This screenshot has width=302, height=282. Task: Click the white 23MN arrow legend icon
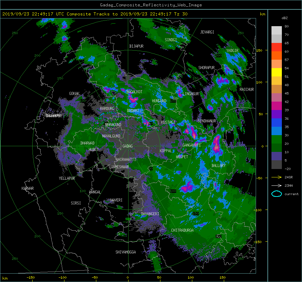(276, 185)
